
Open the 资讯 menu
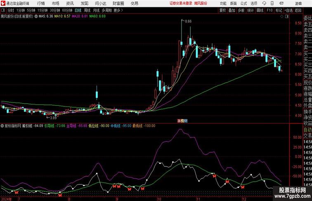point(70,3)
